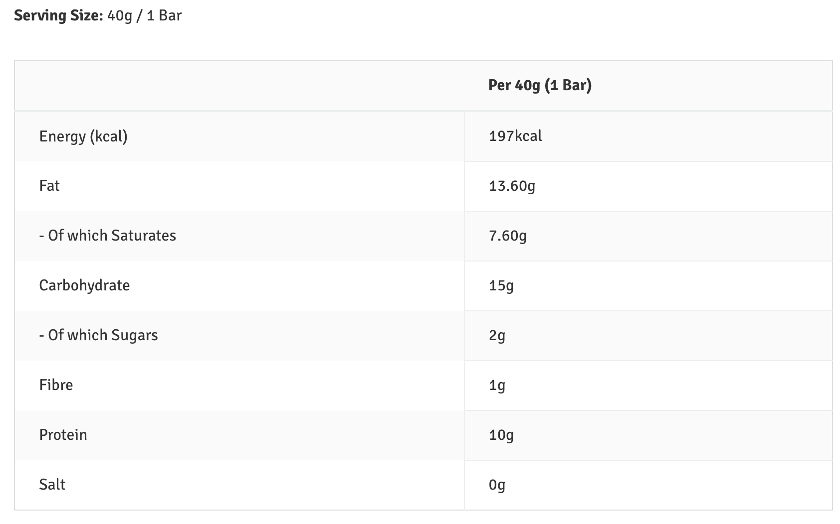Select the Of which Sugars label
The width and height of the screenshot is (840, 524).
pos(99,335)
